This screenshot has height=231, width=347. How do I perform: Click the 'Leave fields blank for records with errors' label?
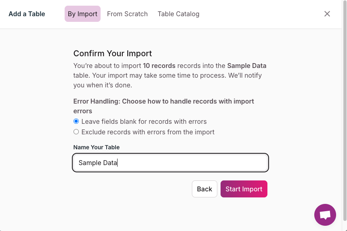coord(144,121)
